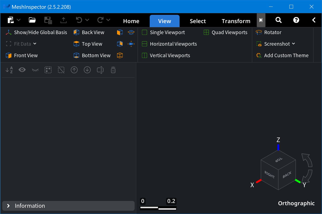This screenshot has height=214, width=322.
Task: Click the blue Z axis on the gizmo
Action: 278,147
